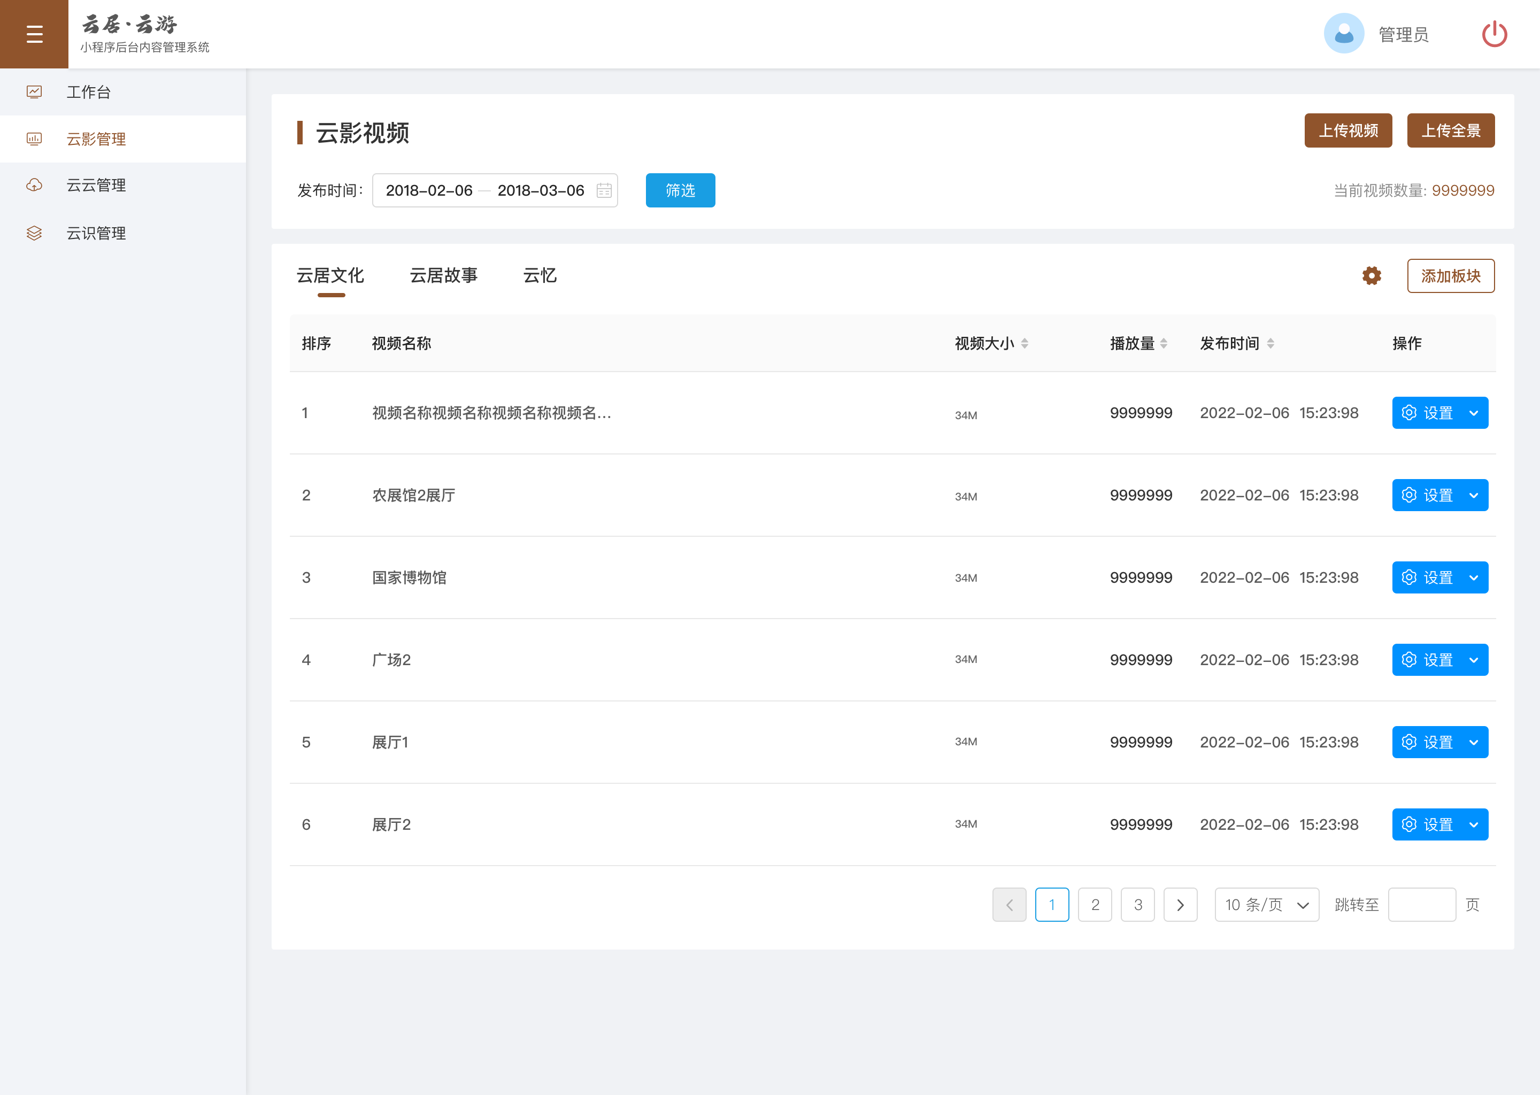Screen dimensions: 1540x1095
Task: Sort by 播放量 column arrows
Action: pos(1163,344)
